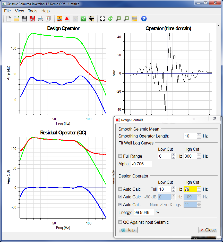
Task: Open a session with the folder icon
Action: coord(16,19)
